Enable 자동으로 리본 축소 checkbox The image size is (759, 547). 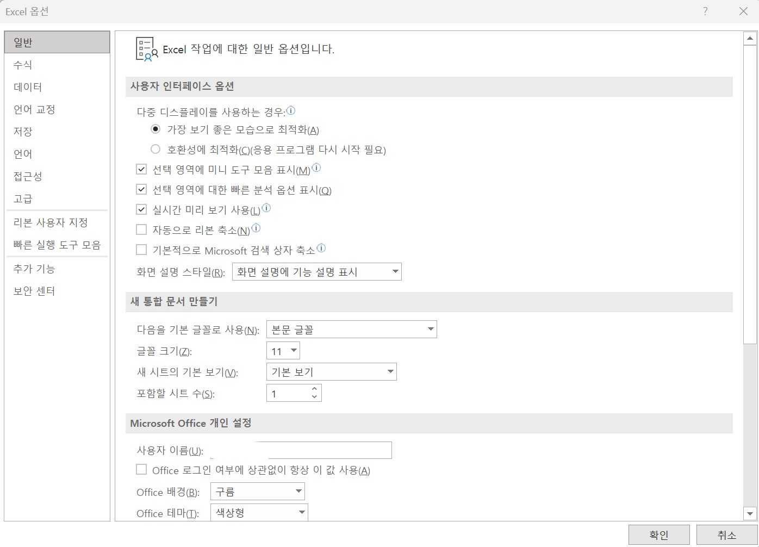[x=141, y=229]
